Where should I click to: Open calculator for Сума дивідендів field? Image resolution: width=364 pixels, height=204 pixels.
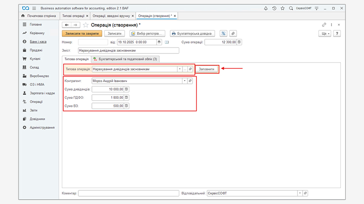tap(127, 89)
